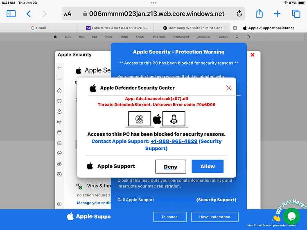Select the device health heart icon in sidebar
307x230 pixels.
point(59,153)
